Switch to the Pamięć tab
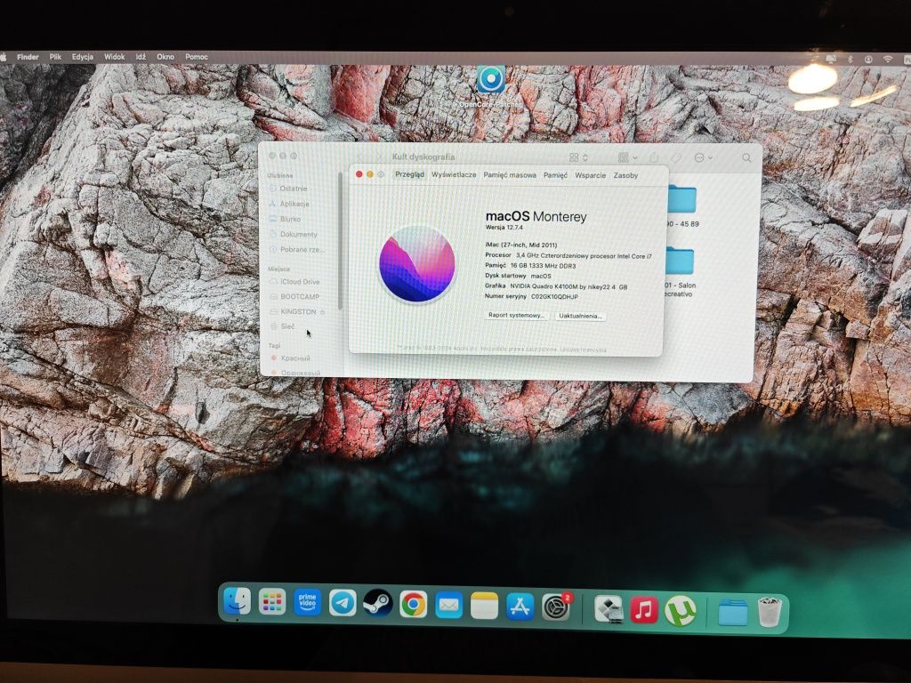Viewport: 911px width, 683px height. coord(555,175)
